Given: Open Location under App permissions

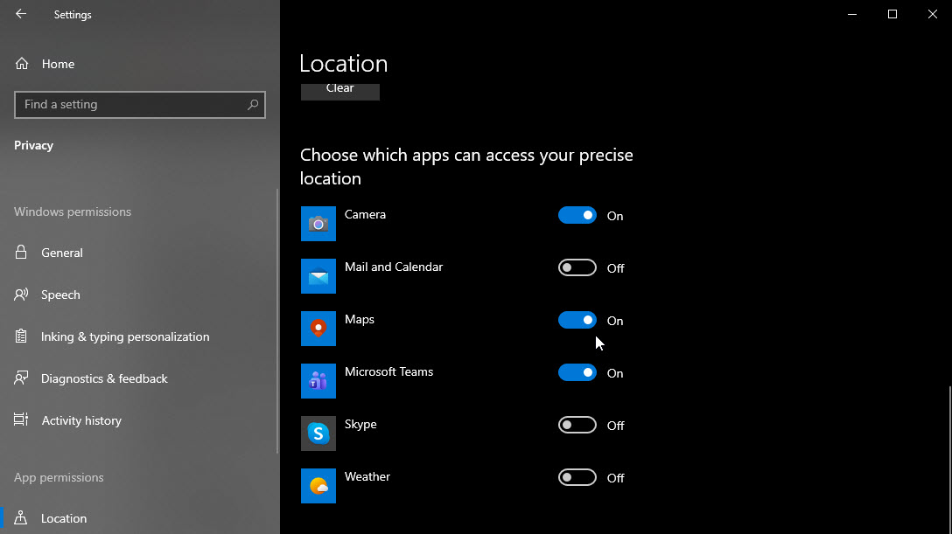Looking at the screenshot, I should click(x=63, y=518).
